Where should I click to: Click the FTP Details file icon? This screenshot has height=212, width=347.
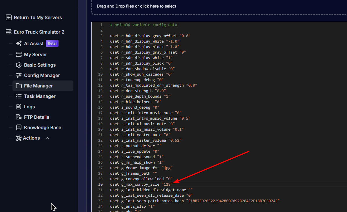coord(19,117)
